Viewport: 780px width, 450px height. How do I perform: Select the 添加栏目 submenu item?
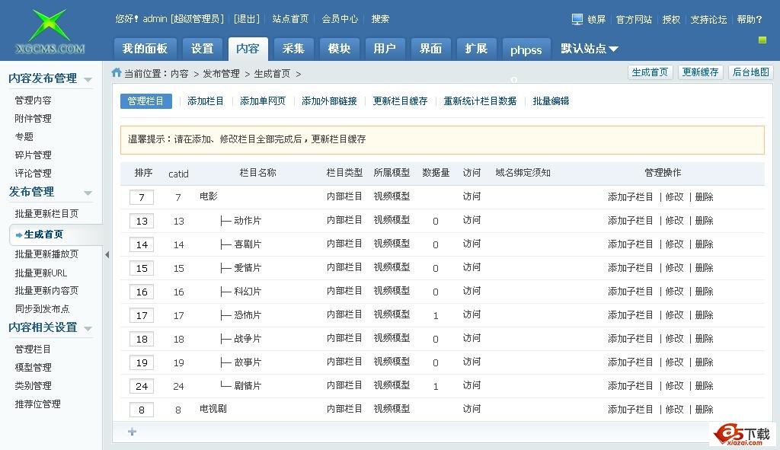pyautogui.click(x=206, y=101)
